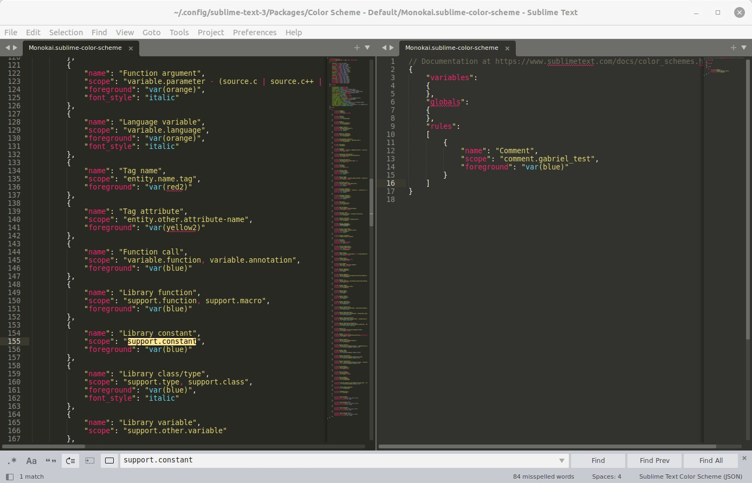
Task: Click the Find button
Action: (598, 460)
